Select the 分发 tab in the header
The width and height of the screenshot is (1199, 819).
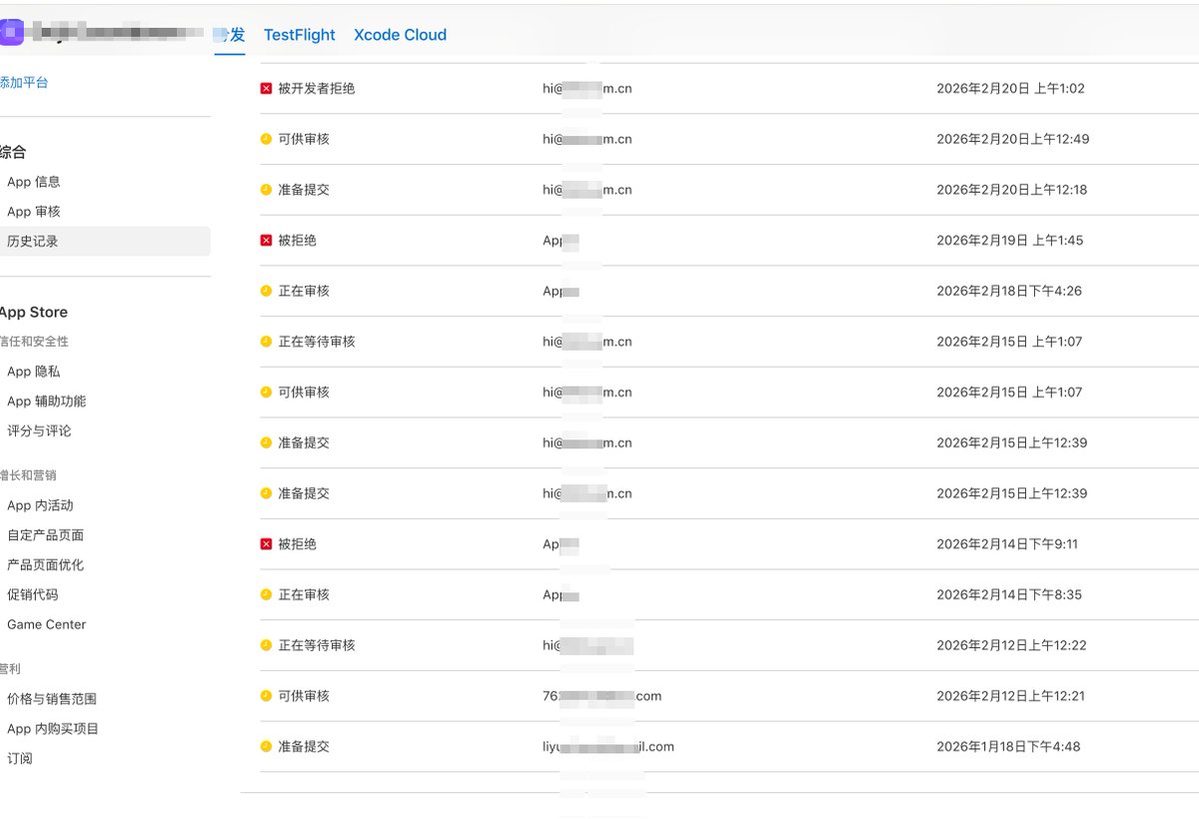230,35
